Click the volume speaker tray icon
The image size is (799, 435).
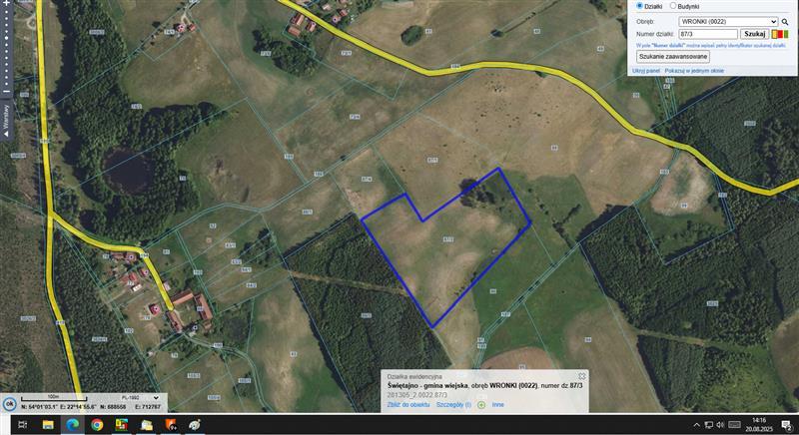[720, 424]
